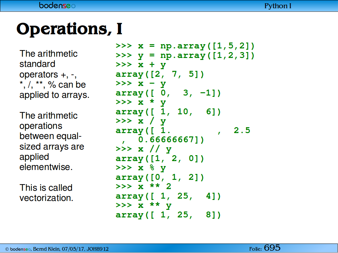Click the output 'array([0, 1, 2])'
The height and width of the screenshot is (253, 338).
[x=160, y=178]
